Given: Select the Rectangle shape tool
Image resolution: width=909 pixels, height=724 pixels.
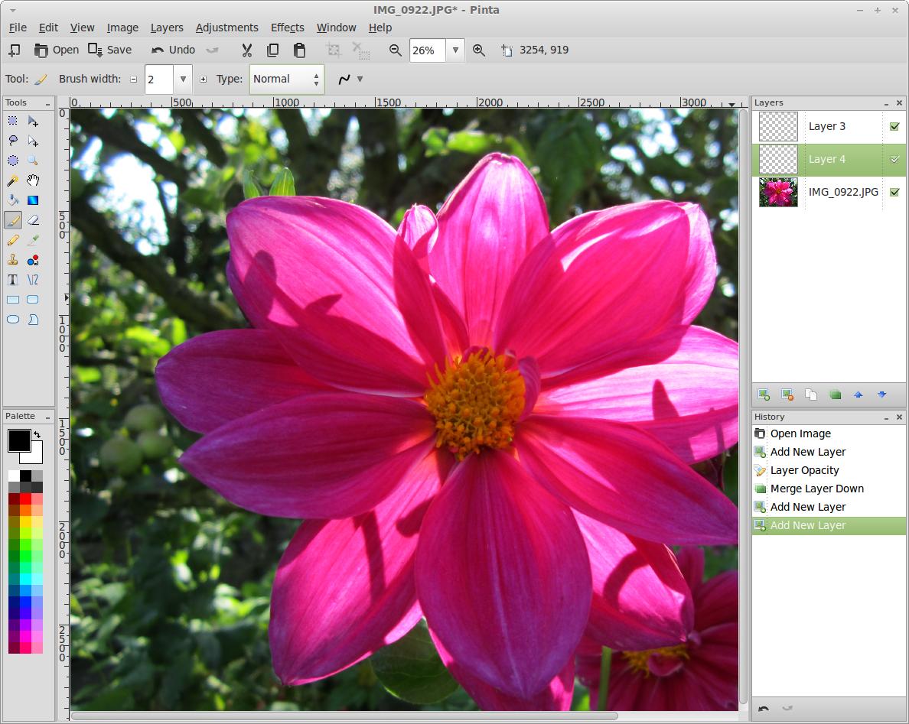Looking at the screenshot, I should coord(13,300).
